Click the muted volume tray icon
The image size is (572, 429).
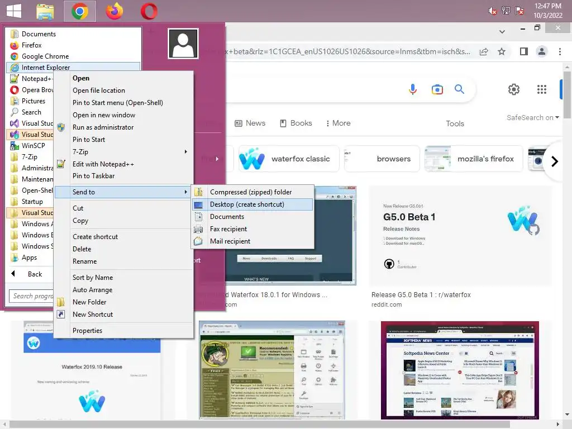tap(493, 11)
